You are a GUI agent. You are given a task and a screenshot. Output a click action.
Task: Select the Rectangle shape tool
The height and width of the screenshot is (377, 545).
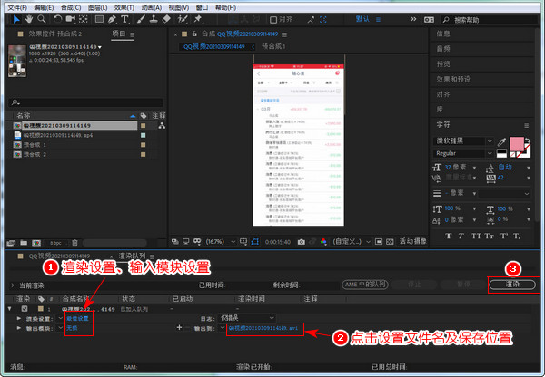(x=99, y=19)
